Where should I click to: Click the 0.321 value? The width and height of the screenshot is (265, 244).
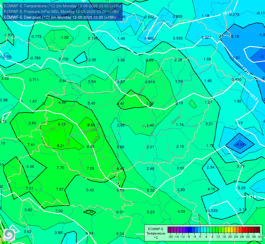click(206, 37)
